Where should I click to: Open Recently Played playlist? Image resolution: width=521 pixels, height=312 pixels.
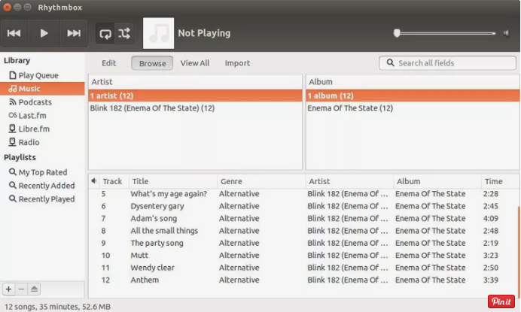41,199
